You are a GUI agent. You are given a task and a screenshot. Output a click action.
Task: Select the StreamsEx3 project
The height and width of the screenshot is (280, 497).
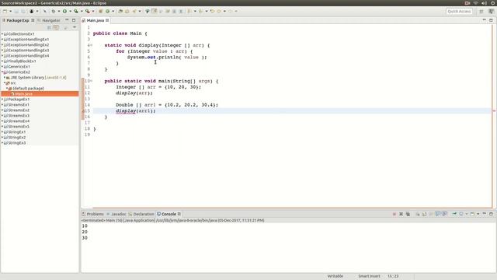tap(19, 116)
